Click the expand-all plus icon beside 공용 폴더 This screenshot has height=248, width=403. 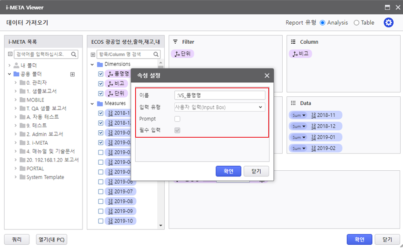72,74
